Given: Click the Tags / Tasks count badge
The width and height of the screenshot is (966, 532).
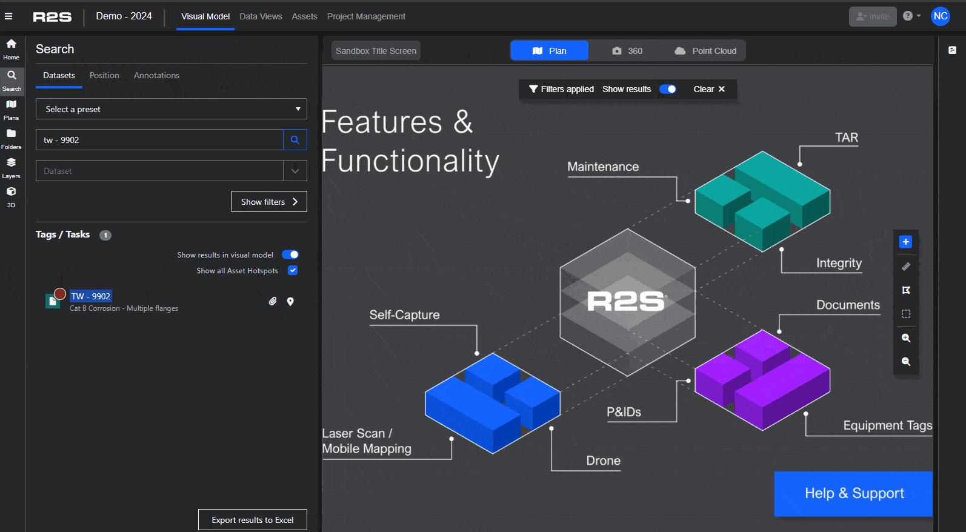Looking at the screenshot, I should [x=105, y=235].
